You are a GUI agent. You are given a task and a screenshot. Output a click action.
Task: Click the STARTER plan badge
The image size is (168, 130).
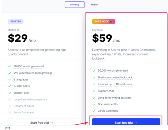[15, 21]
